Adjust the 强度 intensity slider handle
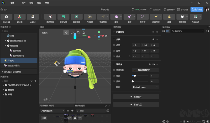This screenshot has width=210, height=123. coord(135,76)
